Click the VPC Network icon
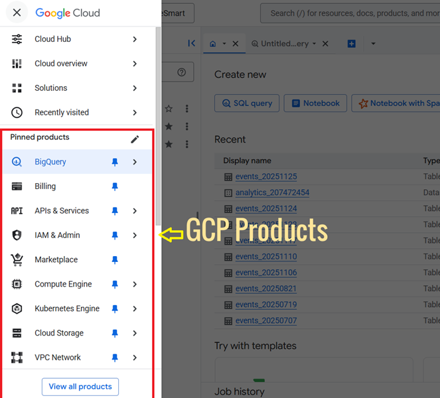440x398 pixels. [x=17, y=358]
